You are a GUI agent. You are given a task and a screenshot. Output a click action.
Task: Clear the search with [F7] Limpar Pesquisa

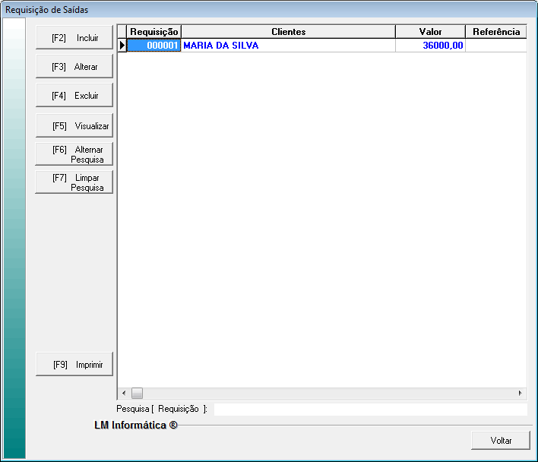74,182
